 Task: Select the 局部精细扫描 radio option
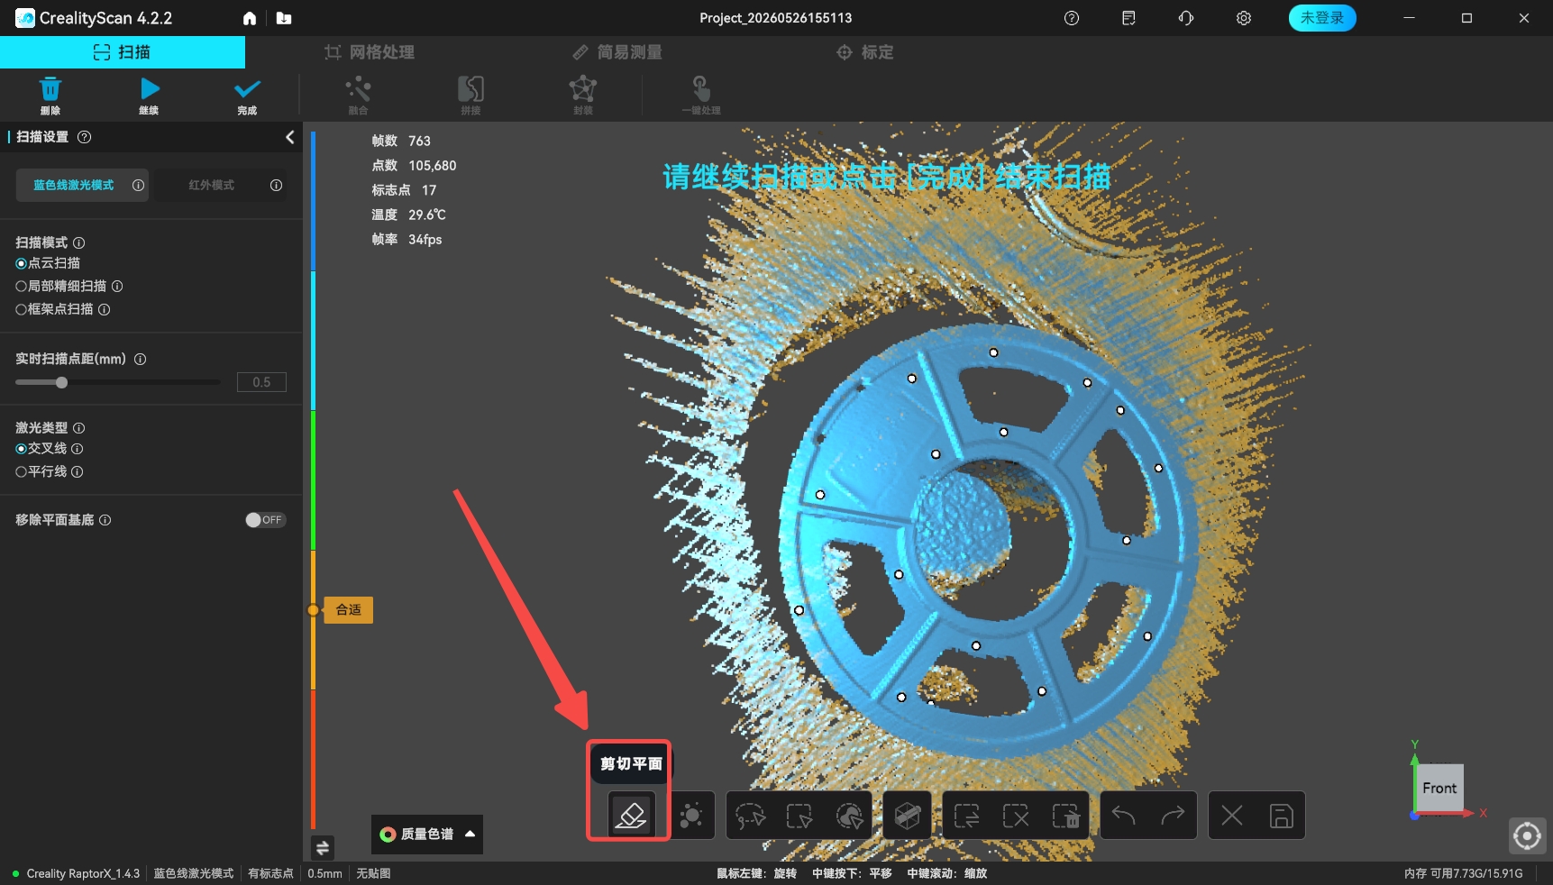point(21,286)
